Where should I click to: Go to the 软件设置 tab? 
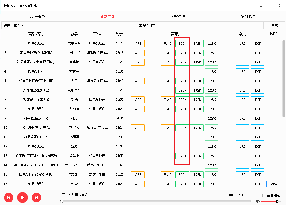(249, 17)
